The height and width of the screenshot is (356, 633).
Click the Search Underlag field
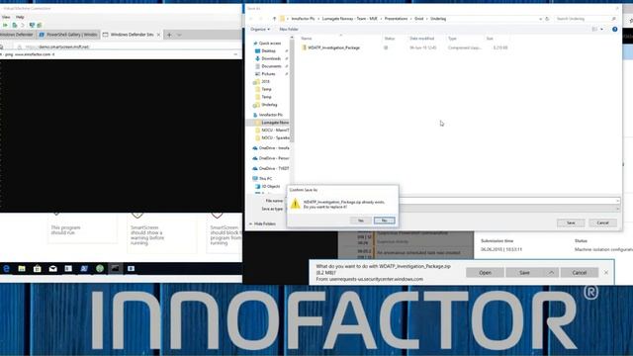(586, 19)
